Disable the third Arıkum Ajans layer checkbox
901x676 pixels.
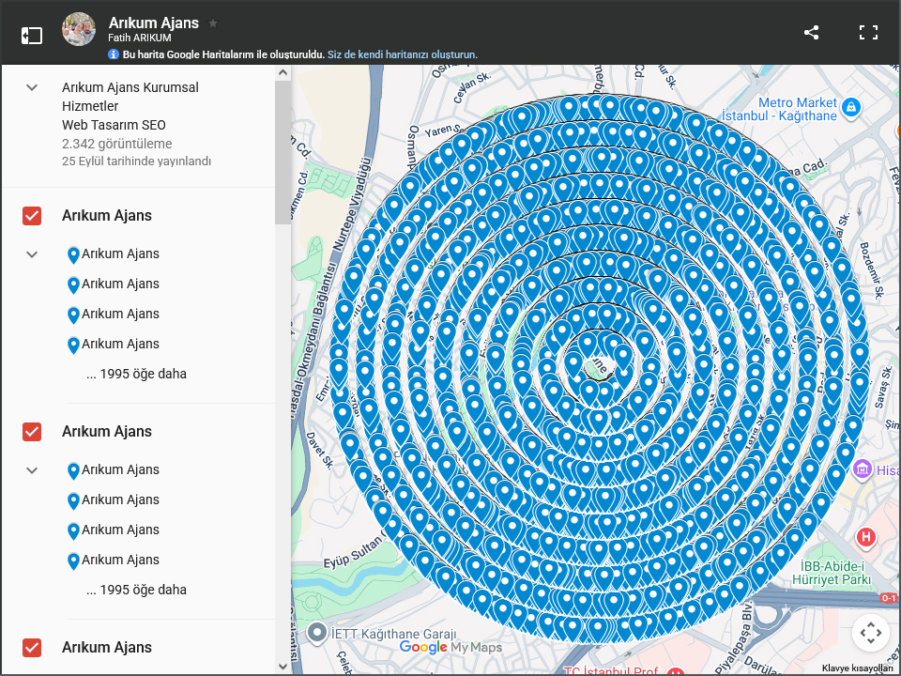coord(32,648)
